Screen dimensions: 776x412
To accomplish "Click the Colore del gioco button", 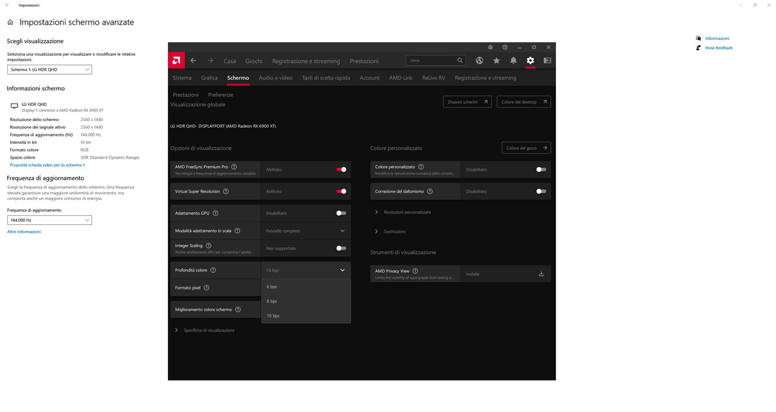I will point(526,148).
